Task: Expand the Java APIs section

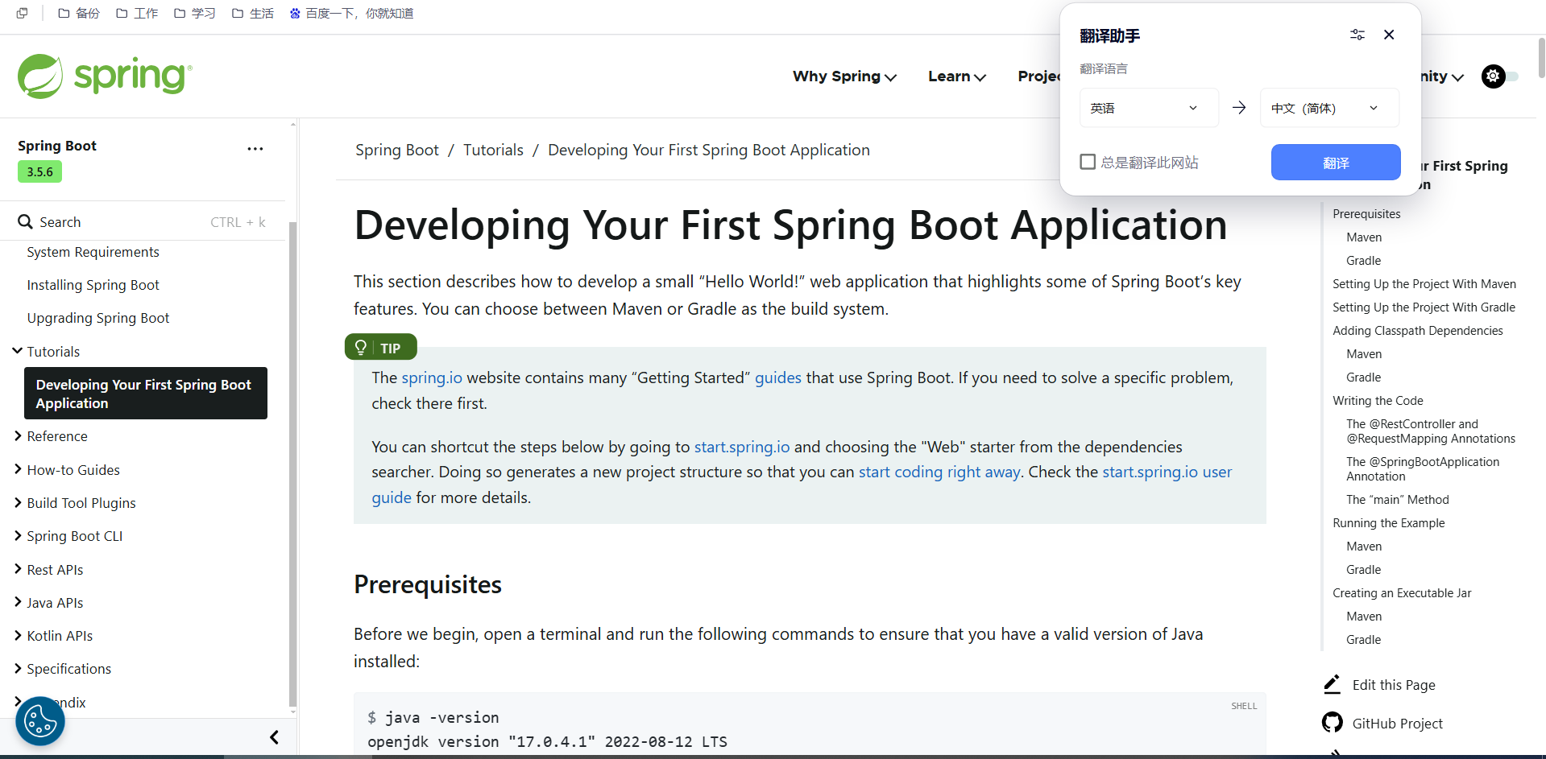Action: pos(18,602)
